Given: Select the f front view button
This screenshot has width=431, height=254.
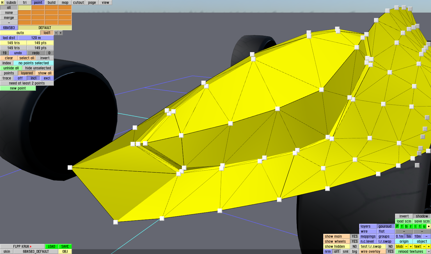Looking at the screenshot, I should click(x=402, y=226).
